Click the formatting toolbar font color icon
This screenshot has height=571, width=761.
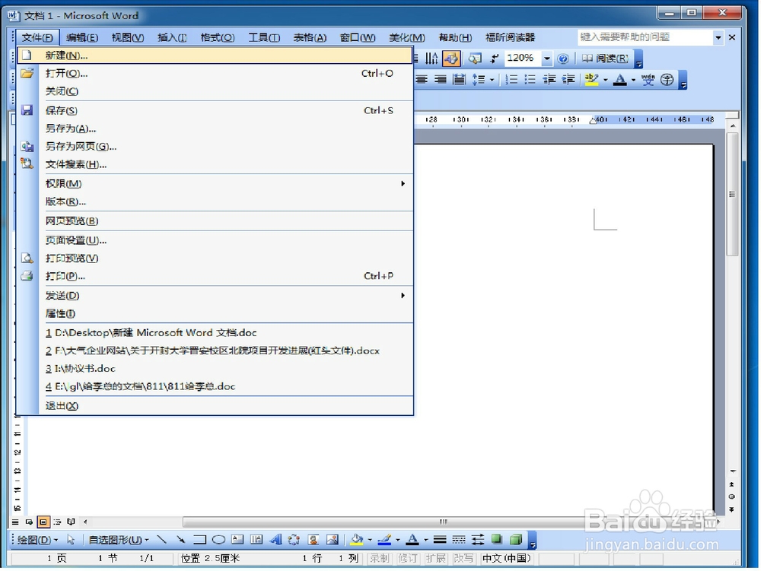click(619, 79)
